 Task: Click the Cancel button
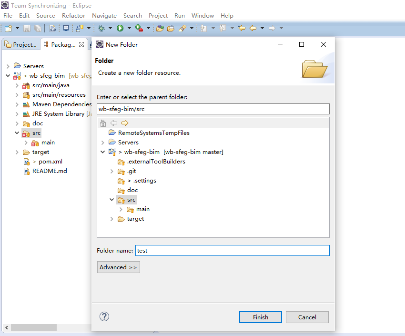[307, 317]
